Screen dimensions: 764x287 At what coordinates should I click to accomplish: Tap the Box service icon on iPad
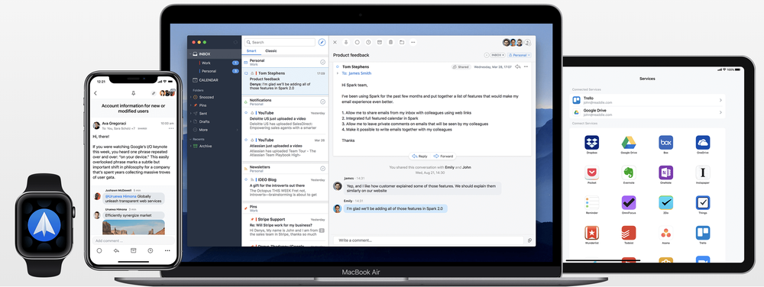tap(665, 143)
